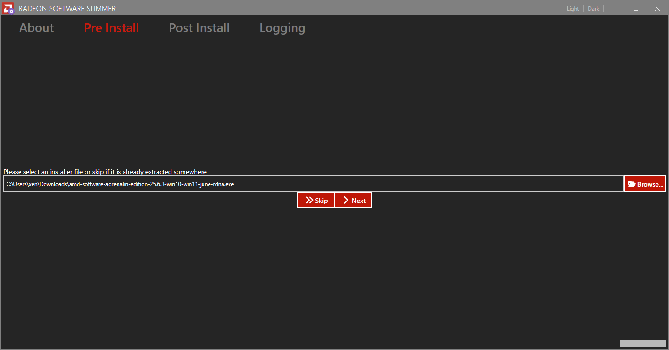Click the RADEON SOFTWARE SLIMMER title text
669x350 pixels.
pos(67,9)
